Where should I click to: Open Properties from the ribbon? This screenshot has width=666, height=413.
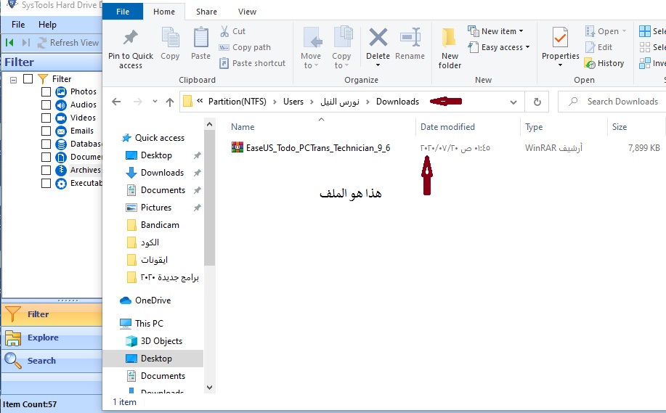pyautogui.click(x=560, y=38)
